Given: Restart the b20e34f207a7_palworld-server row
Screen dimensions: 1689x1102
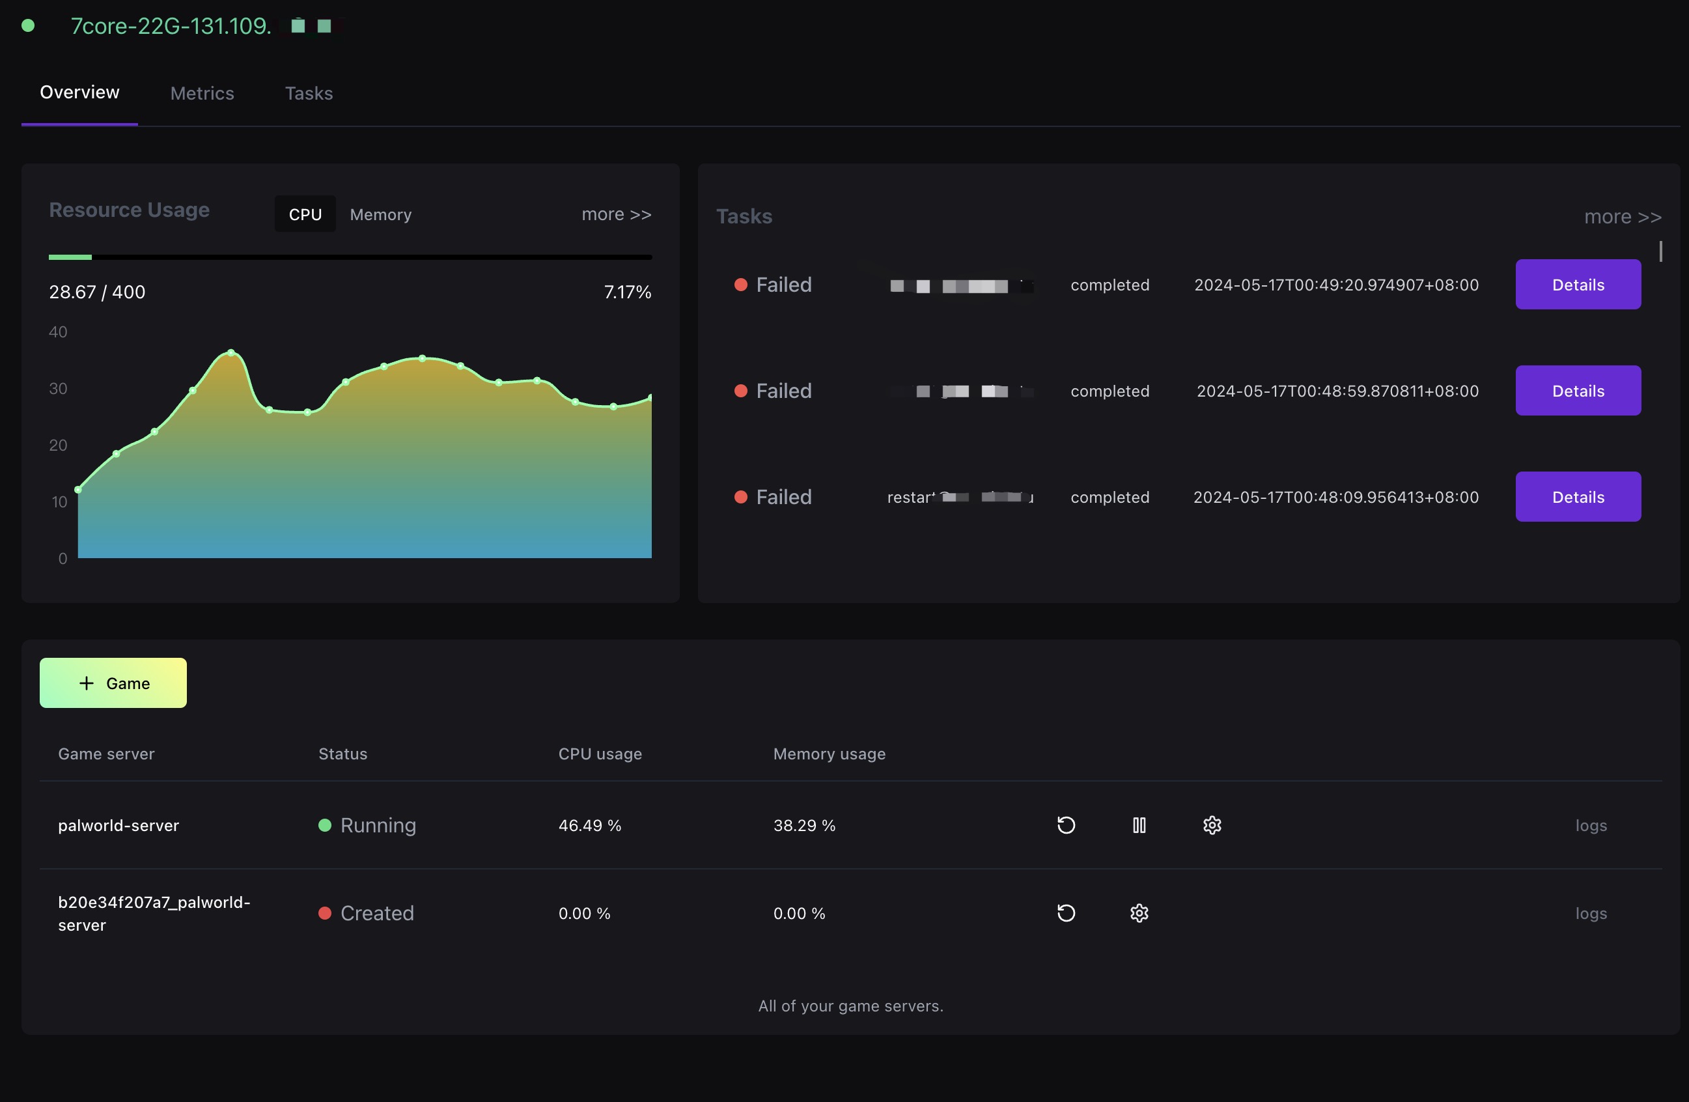Looking at the screenshot, I should pos(1066,913).
